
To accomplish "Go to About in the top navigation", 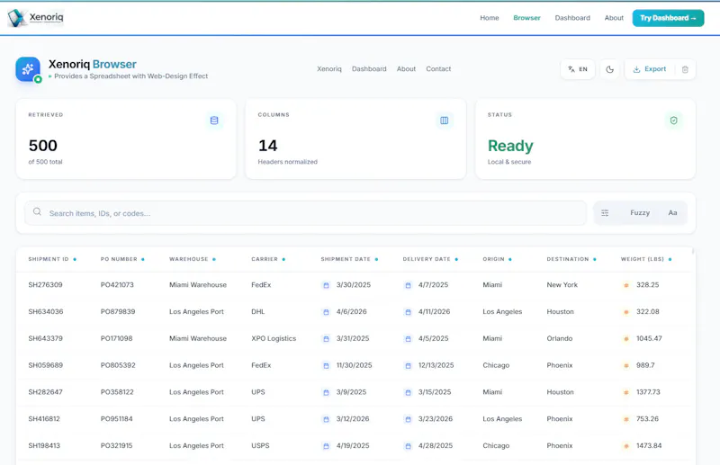I will point(614,18).
